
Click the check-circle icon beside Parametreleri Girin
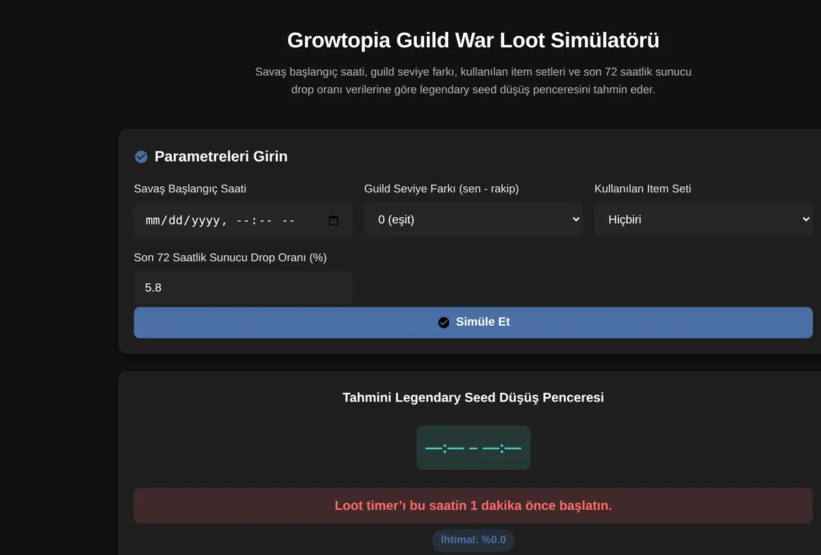click(141, 157)
